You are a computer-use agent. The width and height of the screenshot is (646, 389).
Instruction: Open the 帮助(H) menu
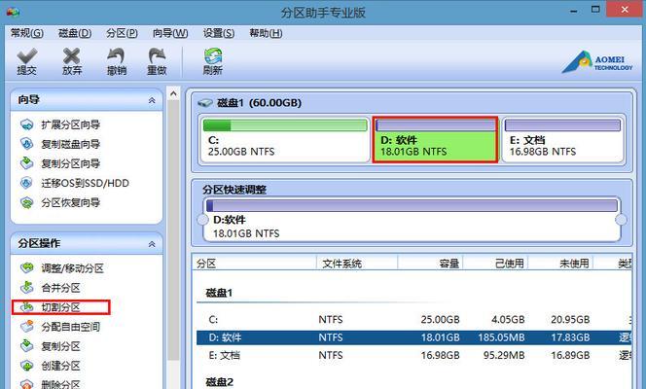[266, 33]
